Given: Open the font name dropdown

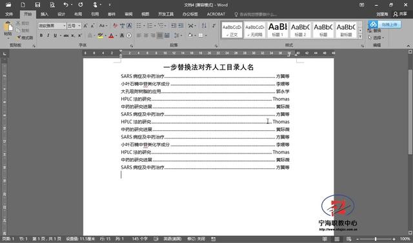Looking at the screenshot, I should coord(65,26).
